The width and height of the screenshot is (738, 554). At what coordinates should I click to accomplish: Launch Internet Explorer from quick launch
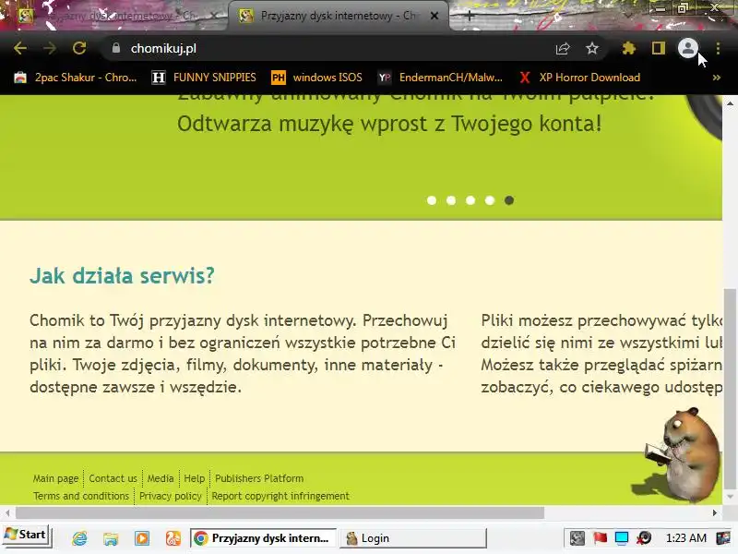[x=79, y=538]
